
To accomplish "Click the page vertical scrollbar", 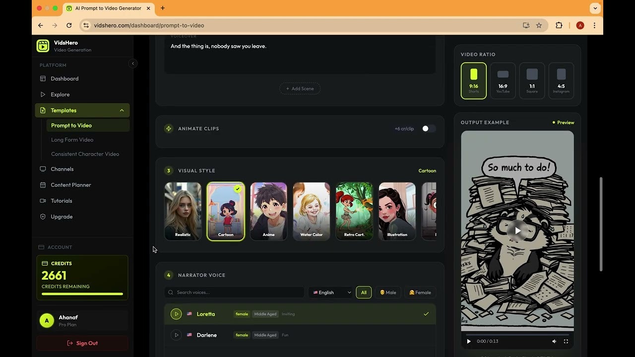I will (601, 224).
